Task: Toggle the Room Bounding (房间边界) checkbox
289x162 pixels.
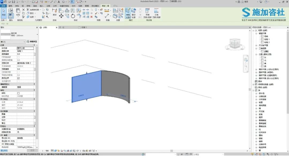Action: 18,78
